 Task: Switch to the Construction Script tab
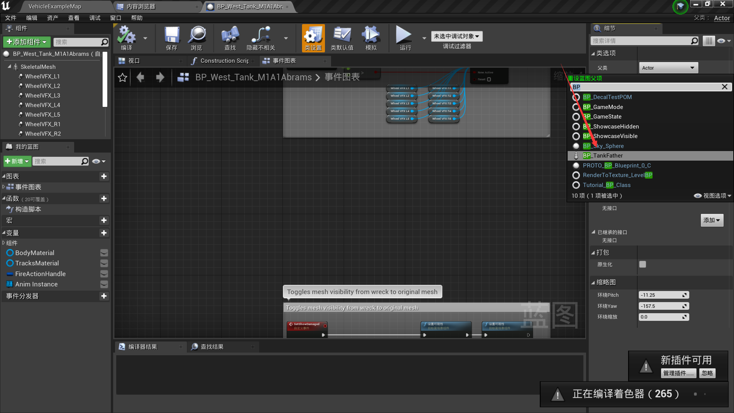point(223,61)
